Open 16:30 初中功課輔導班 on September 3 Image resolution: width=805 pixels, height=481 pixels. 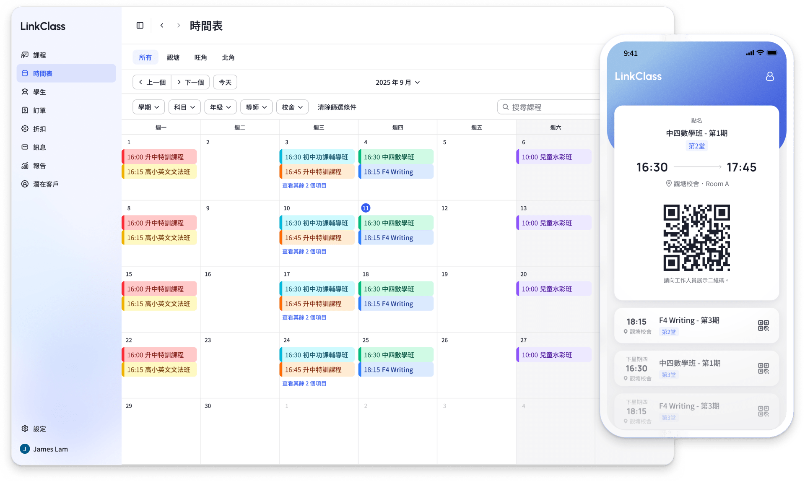pyautogui.click(x=317, y=157)
